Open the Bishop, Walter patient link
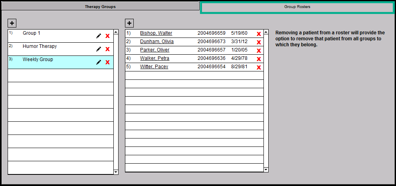The width and height of the screenshot is (396, 186). (x=156, y=33)
